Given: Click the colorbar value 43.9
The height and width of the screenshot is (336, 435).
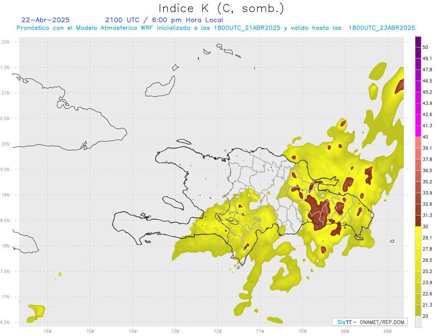Looking at the screenshot, I should [x=427, y=103].
